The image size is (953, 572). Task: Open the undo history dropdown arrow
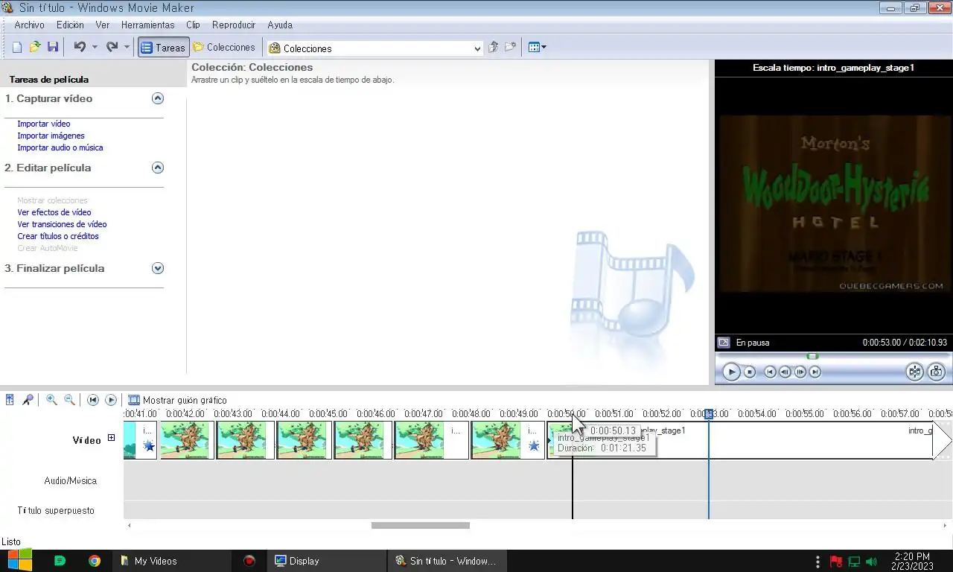click(x=95, y=47)
